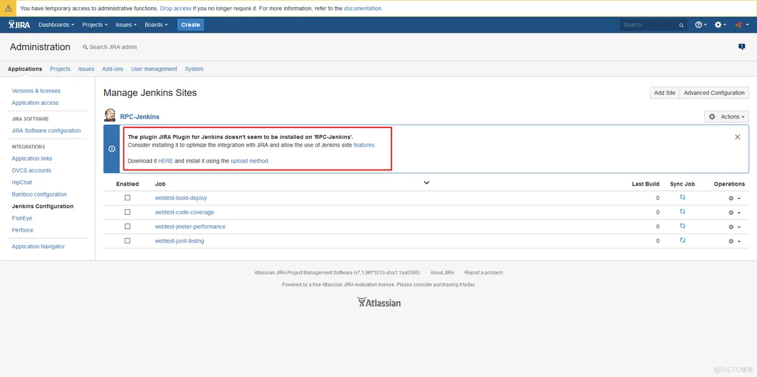Dismiss the plugin notification with X
The image size is (757, 377).
(737, 137)
